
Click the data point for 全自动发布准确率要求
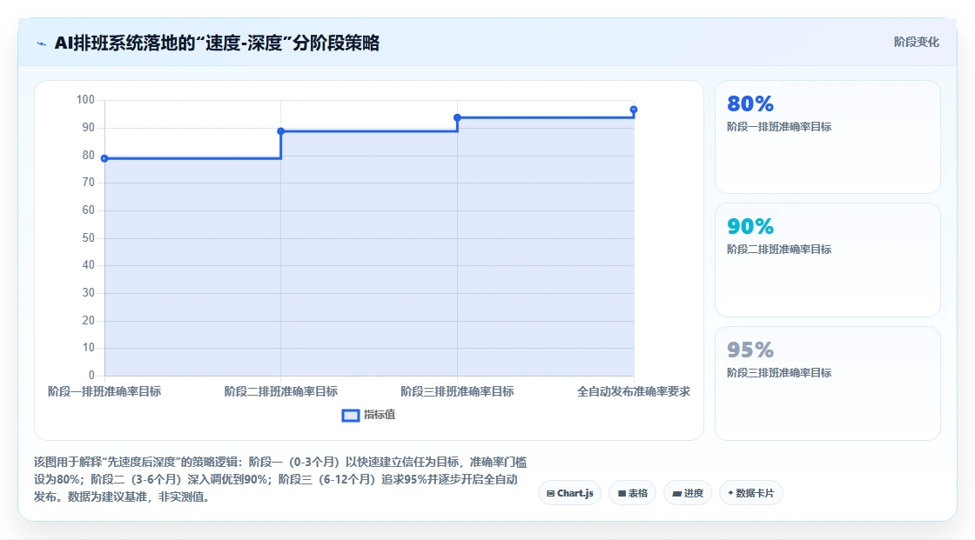point(634,110)
